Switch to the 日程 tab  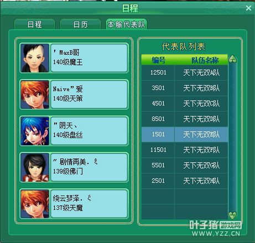tap(34, 24)
